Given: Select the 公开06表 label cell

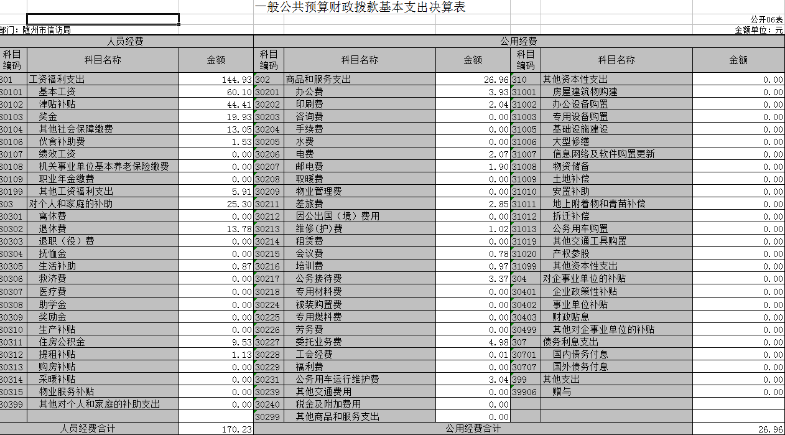Looking at the screenshot, I should click(x=766, y=19).
